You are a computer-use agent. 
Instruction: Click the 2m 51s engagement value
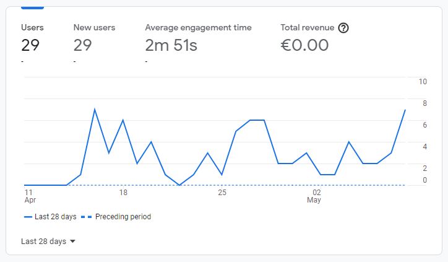click(x=171, y=45)
